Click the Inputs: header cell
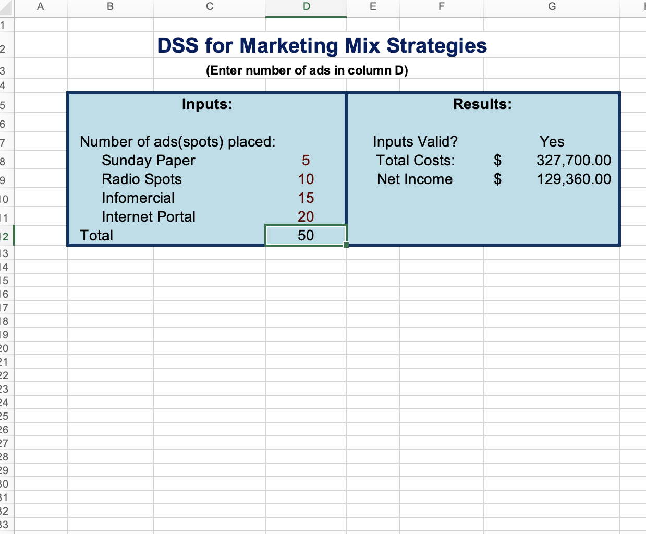 (x=208, y=104)
